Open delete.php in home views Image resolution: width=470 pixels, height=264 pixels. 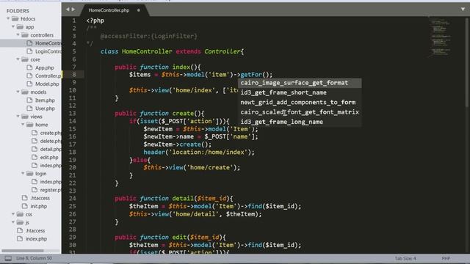(x=51, y=141)
